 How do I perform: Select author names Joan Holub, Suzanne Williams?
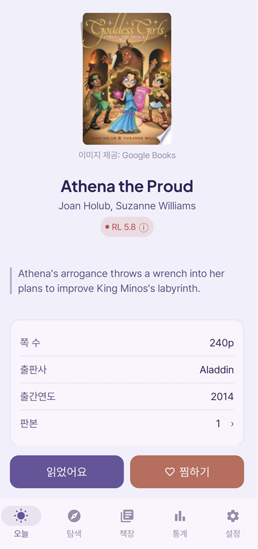pyautogui.click(x=127, y=205)
